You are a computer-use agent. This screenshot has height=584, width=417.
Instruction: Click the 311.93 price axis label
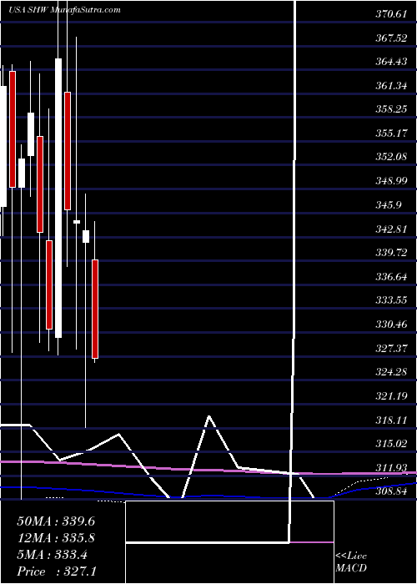(392, 467)
